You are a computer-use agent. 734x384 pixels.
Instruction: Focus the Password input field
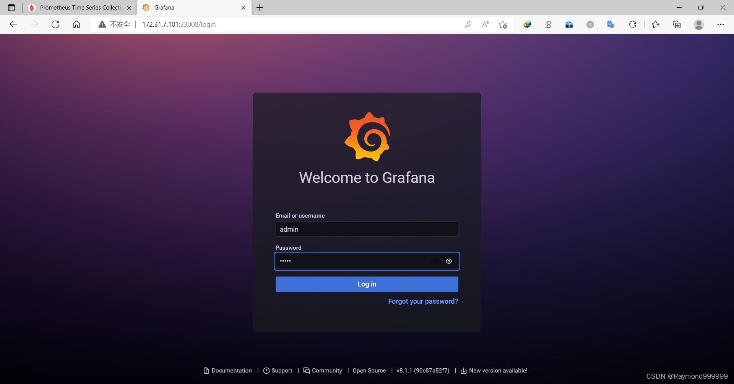pos(367,261)
